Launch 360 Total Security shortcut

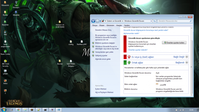[x=5, y=63]
